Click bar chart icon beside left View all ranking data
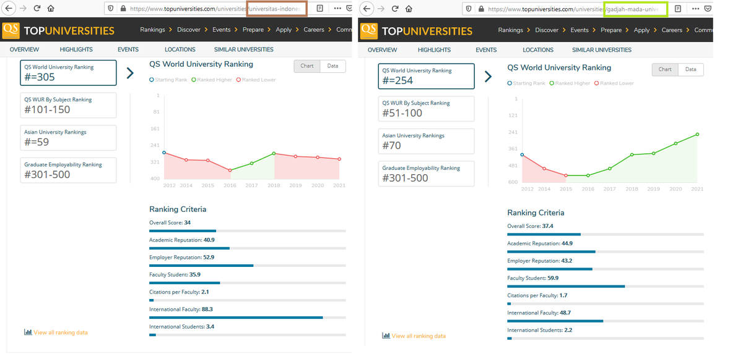This screenshot has width=743, height=354. coord(28,332)
